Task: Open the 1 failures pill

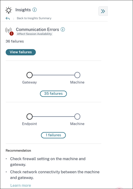Action: 53,135
